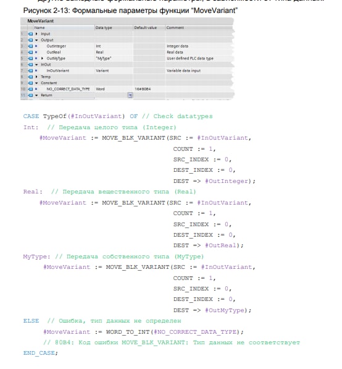The image size is (342, 369).
Task: Click the comment 'Integer data'
Action: point(177,46)
